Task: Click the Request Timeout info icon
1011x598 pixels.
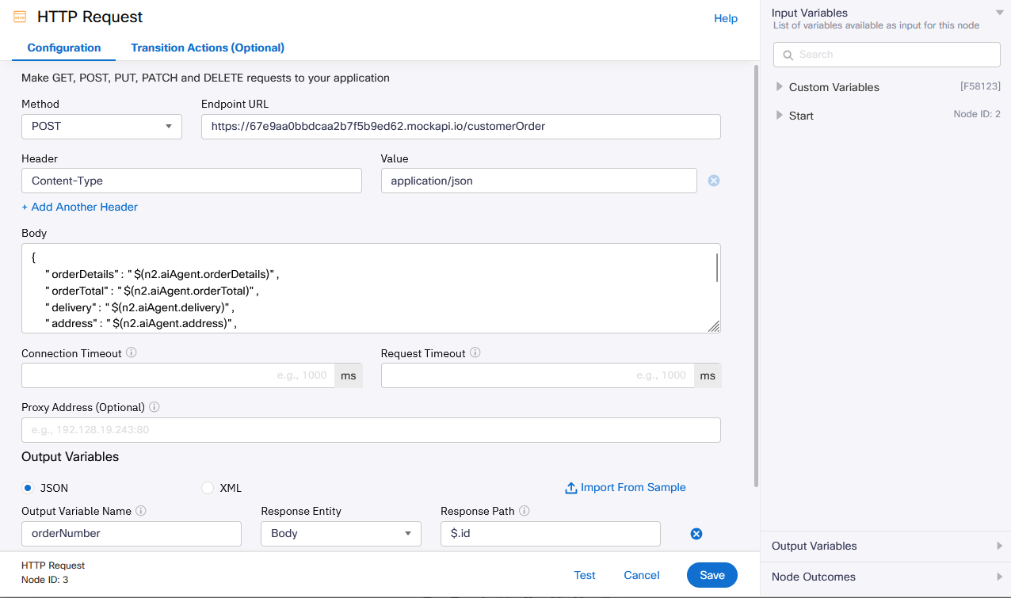Action: (x=475, y=352)
